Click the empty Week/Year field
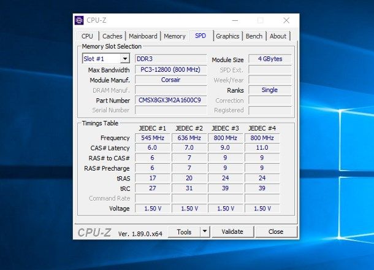The width and height of the screenshot is (374, 270). (x=270, y=80)
